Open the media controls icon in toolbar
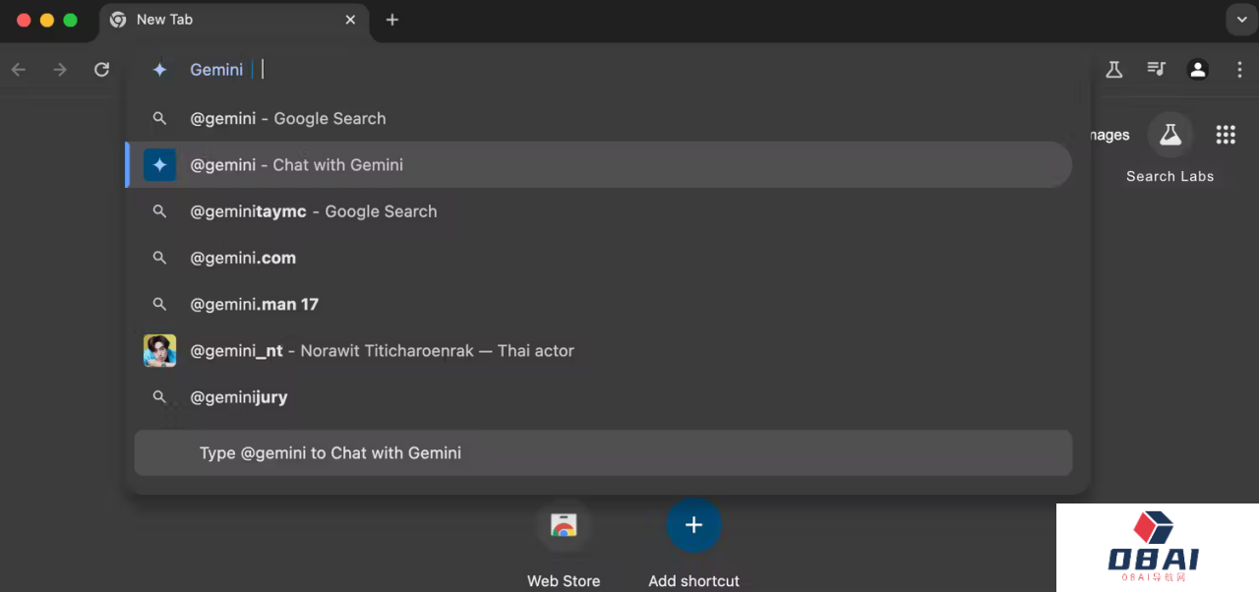Viewport: 1259px width, 592px height. click(x=1156, y=69)
